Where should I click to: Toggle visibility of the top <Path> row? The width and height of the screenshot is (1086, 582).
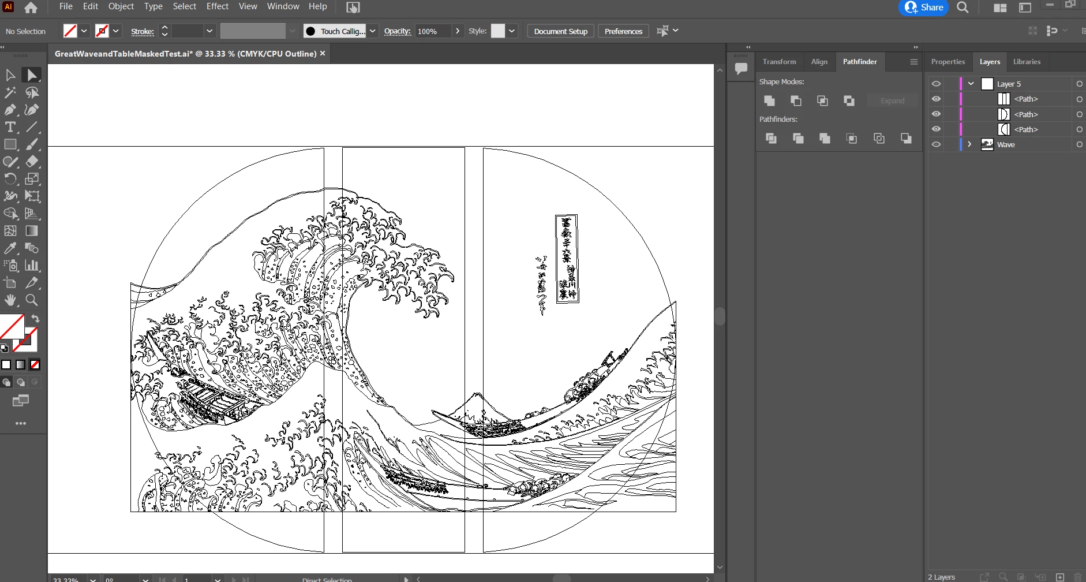click(x=936, y=99)
